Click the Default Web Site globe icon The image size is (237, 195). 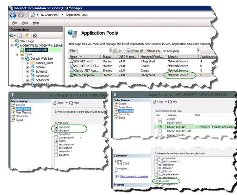[x=27, y=59]
